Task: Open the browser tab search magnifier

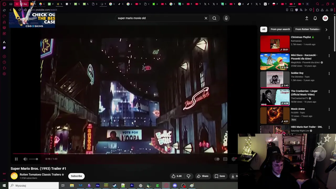Action: click(317, 4)
